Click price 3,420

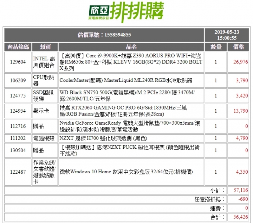click(242, 96)
